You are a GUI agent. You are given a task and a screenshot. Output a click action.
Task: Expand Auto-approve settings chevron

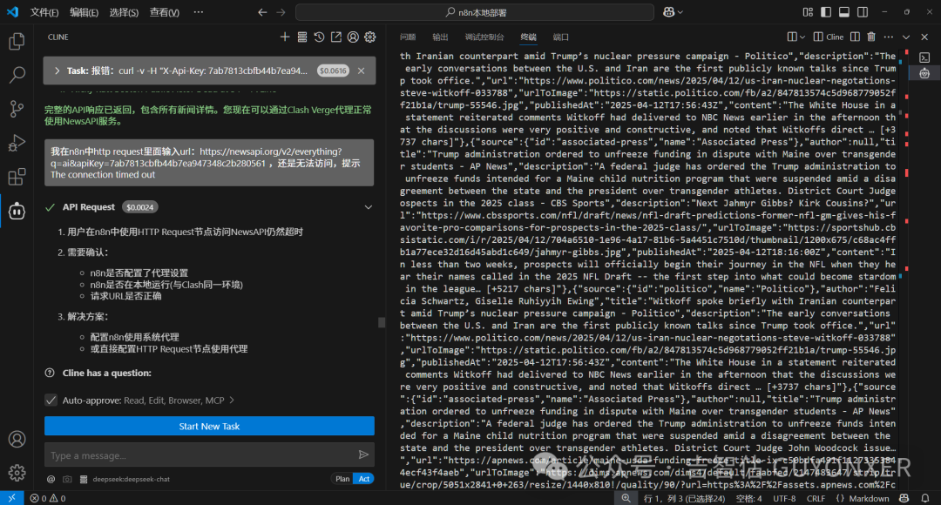tap(232, 400)
